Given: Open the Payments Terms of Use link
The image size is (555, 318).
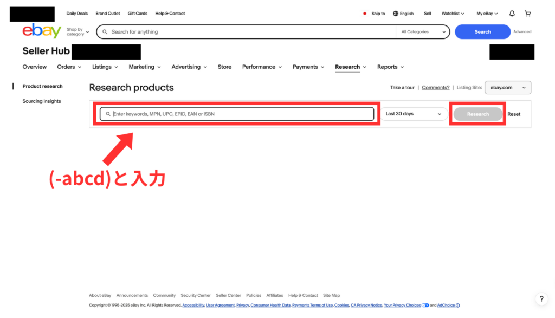Looking at the screenshot, I should pyautogui.click(x=312, y=305).
